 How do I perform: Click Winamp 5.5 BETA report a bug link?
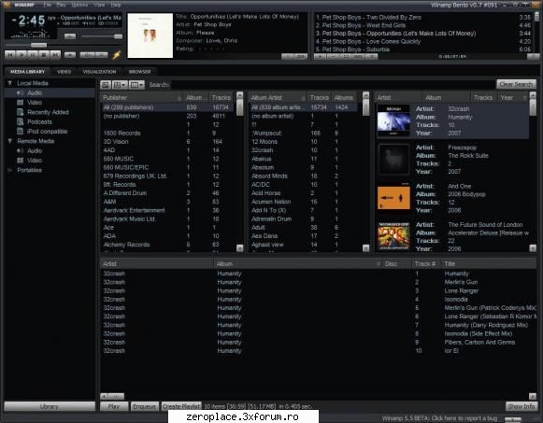(440, 418)
